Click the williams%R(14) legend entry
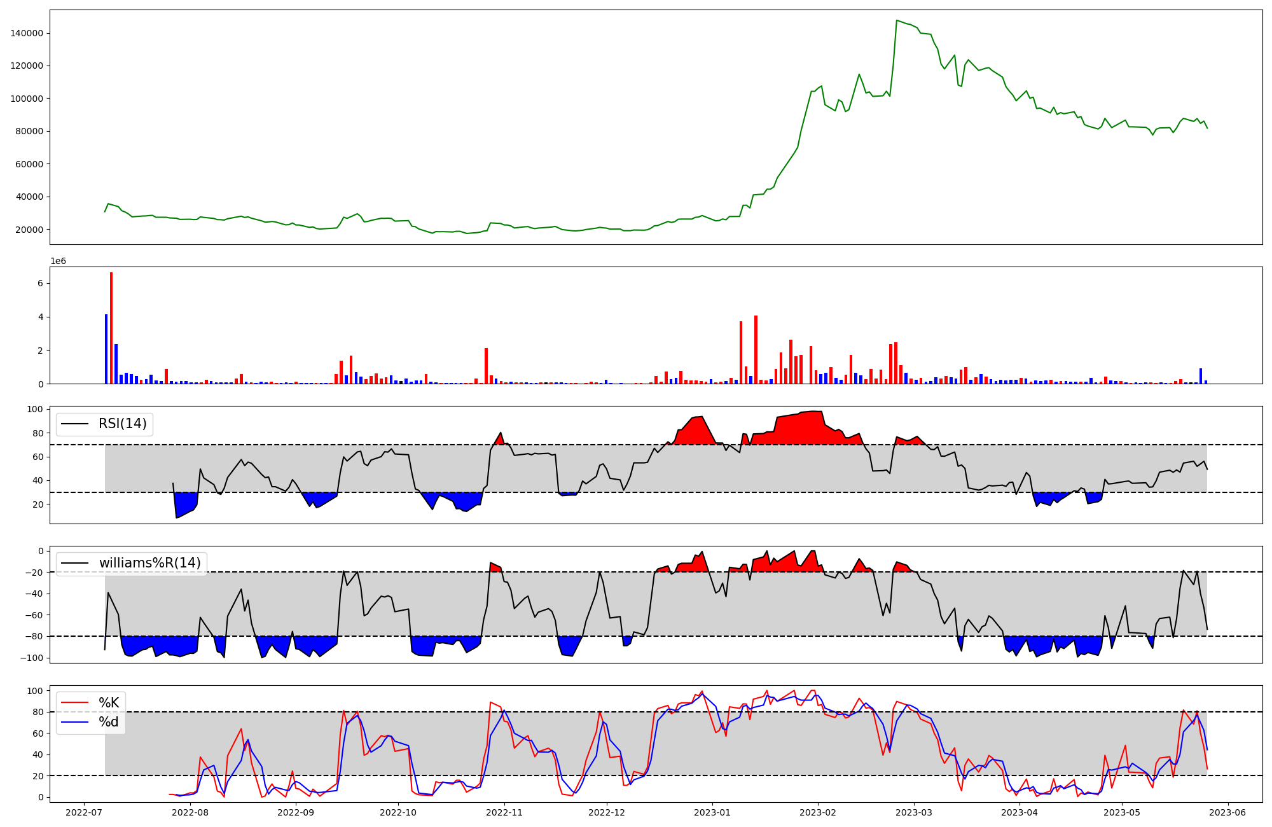Image resolution: width=1272 pixels, height=827 pixels. click(149, 563)
